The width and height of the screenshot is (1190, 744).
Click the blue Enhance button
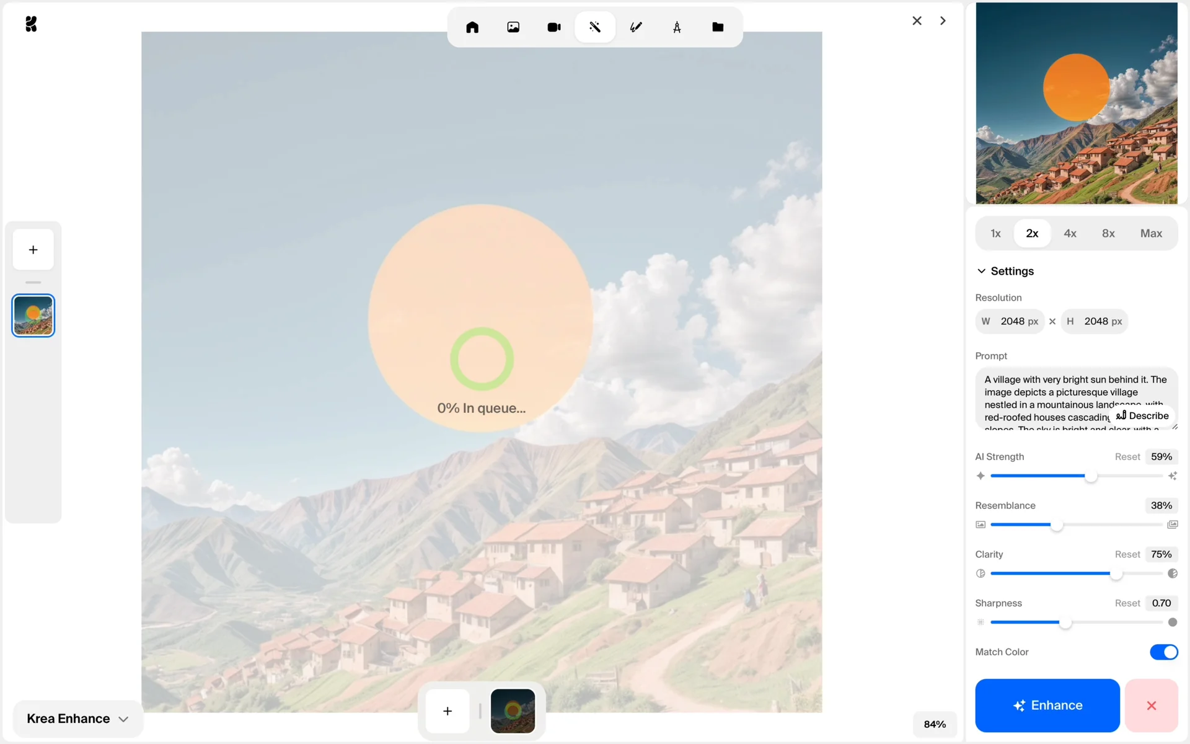(1047, 705)
